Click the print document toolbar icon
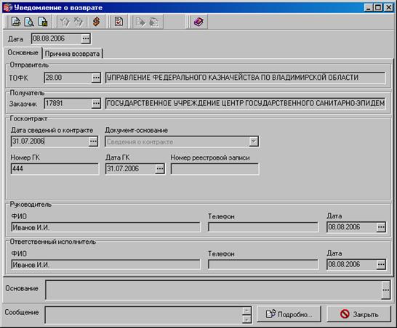The width and height of the screenshot is (397, 328). 16,22
